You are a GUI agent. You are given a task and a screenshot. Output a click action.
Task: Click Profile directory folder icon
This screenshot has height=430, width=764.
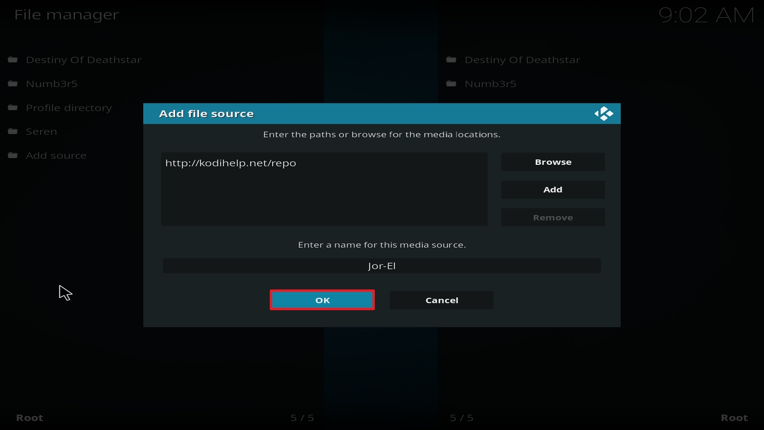point(13,107)
